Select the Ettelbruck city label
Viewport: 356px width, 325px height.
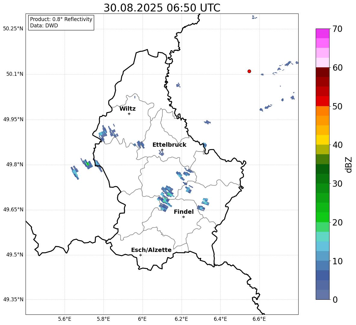[169, 145]
